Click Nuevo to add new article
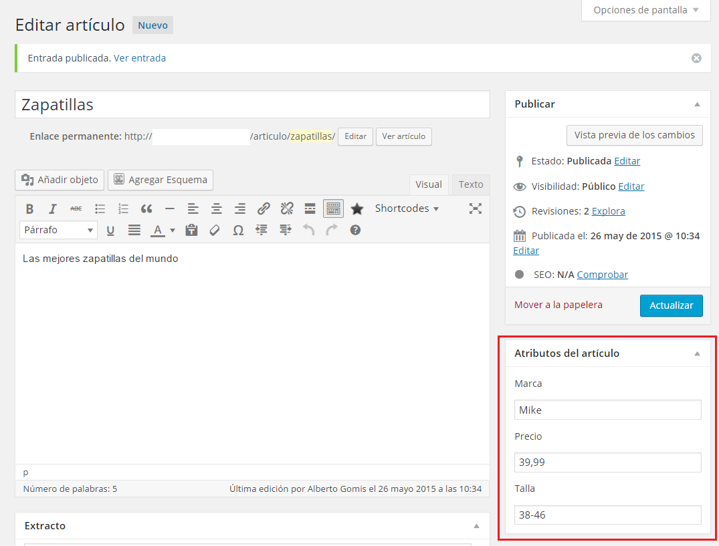The image size is (719, 546). point(152,25)
